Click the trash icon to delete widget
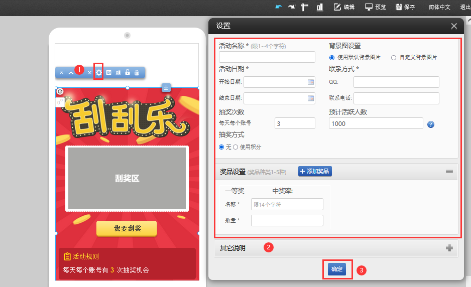 coord(137,72)
